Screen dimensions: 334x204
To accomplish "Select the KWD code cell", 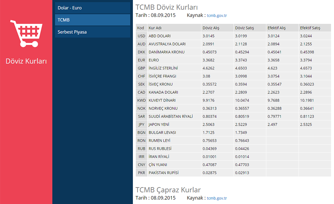I will tap(141, 100).
